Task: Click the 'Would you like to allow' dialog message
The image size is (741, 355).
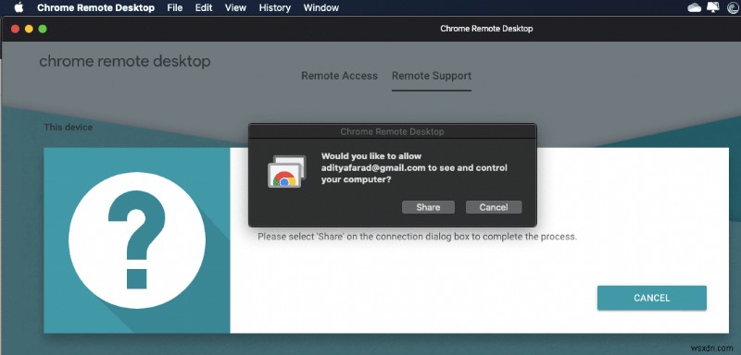Action: coord(414,168)
